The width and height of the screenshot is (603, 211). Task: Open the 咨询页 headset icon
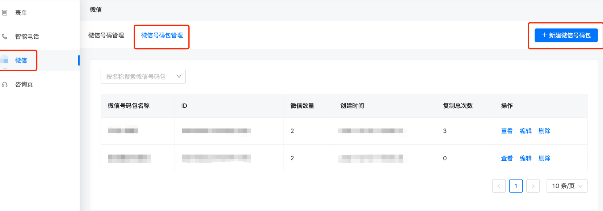(x=5, y=84)
